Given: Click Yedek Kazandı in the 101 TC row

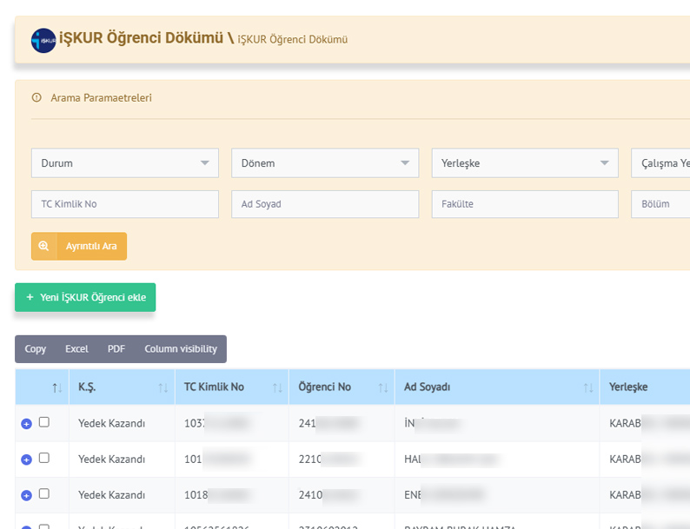Looking at the screenshot, I should [112, 460].
